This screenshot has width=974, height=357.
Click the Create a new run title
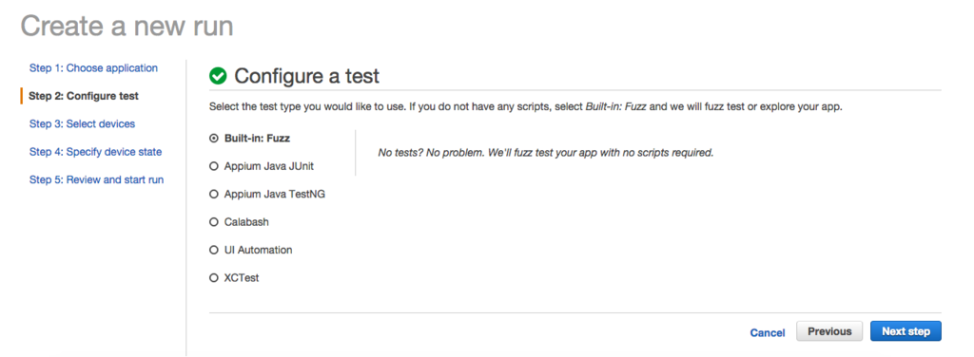click(x=127, y=26)
